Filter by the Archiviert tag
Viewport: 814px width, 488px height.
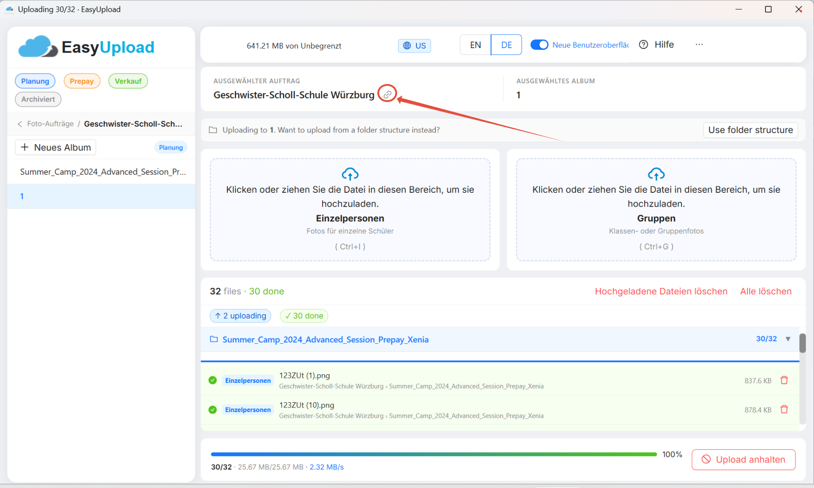[38, 99]
